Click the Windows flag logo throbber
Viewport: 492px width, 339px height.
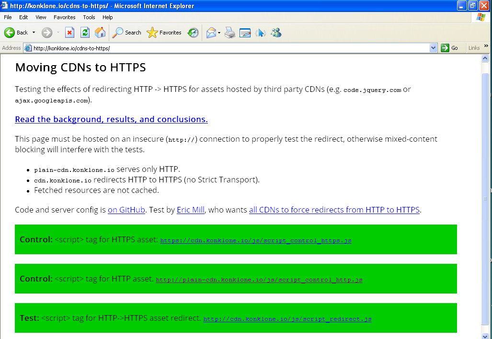pos(481,17)
